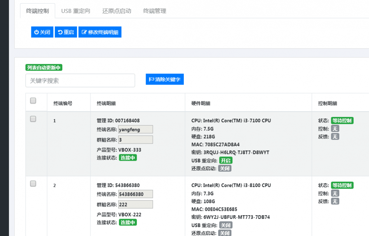Switch to the USB 重定向 tab

coord(76,11)
